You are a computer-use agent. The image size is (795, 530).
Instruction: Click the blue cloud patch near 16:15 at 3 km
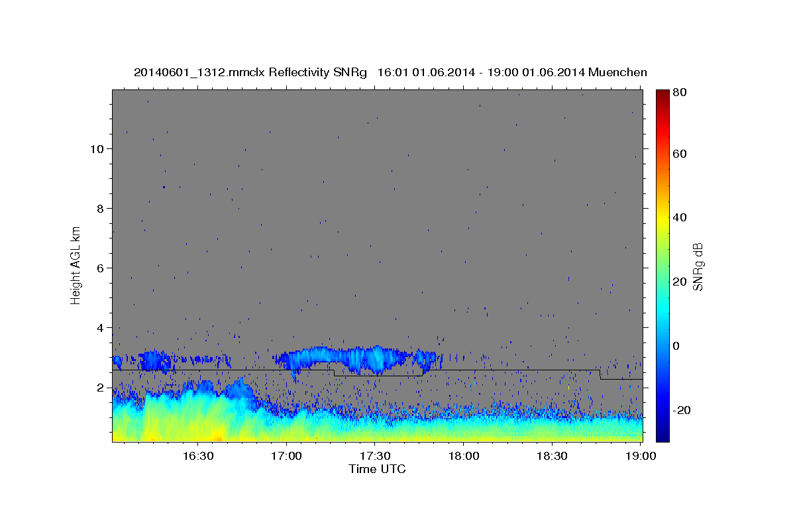(154, 360)
